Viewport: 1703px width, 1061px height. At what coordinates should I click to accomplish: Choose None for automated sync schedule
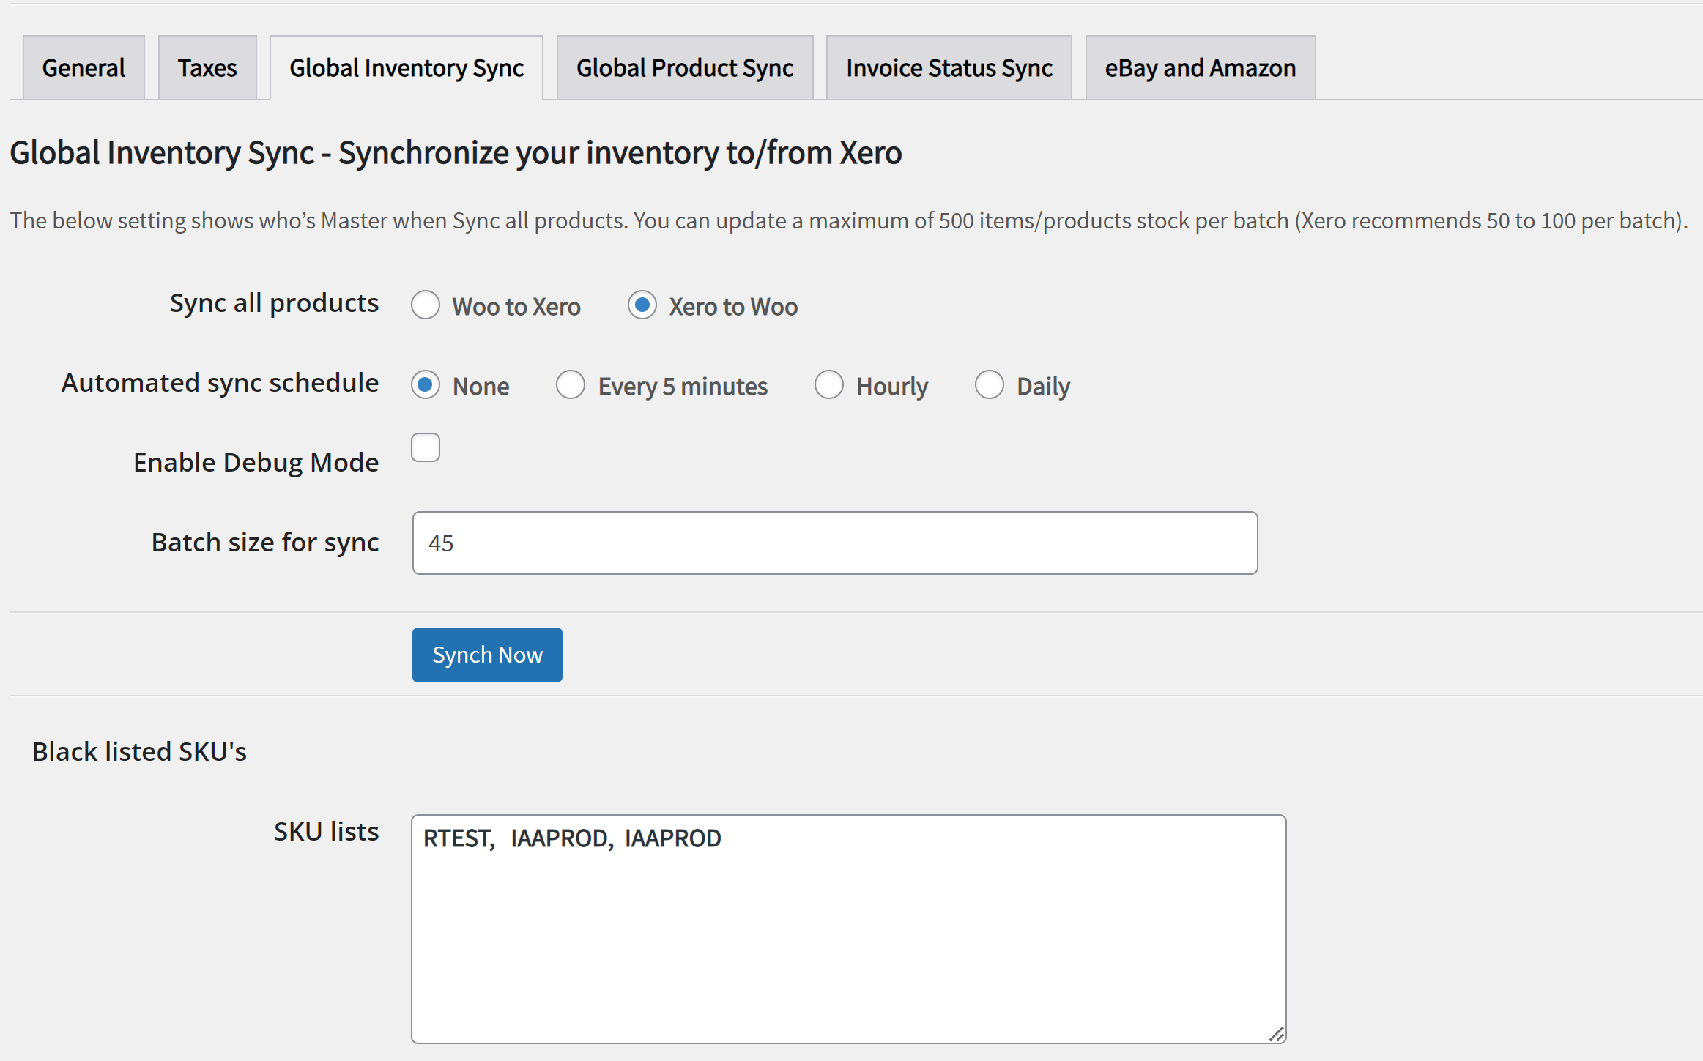[426, 385]
